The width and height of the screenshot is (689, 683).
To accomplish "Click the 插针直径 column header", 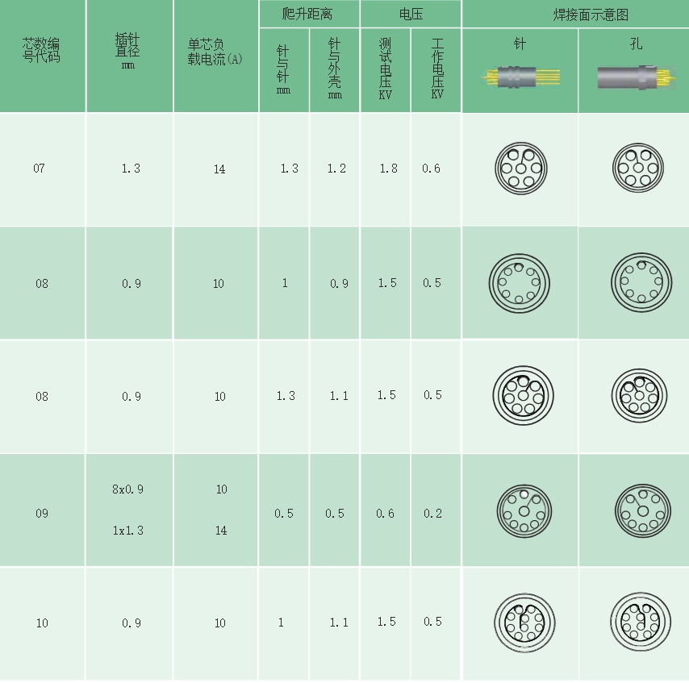I will pos(128,48).
